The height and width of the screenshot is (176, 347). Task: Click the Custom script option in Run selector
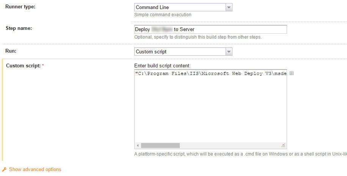180,51
